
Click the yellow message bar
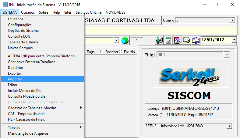161,31
